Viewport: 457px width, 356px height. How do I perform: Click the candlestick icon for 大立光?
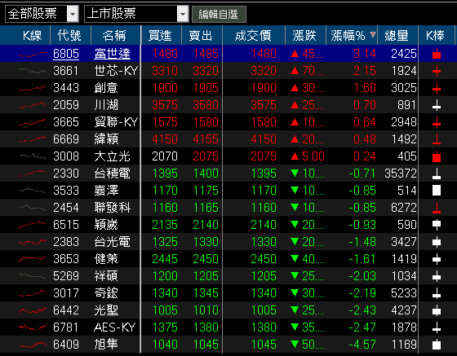click(x=437, y=156)
